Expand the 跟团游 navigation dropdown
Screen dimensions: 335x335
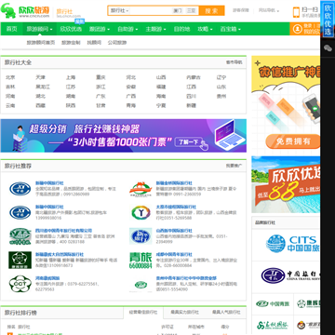point(100,29)
